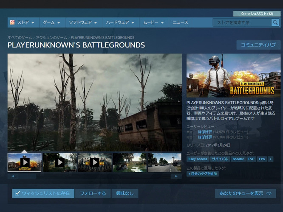Click the アクションのゲーム breadcrumb link
The image size is (283, 212).
click(x=51, y=38)
